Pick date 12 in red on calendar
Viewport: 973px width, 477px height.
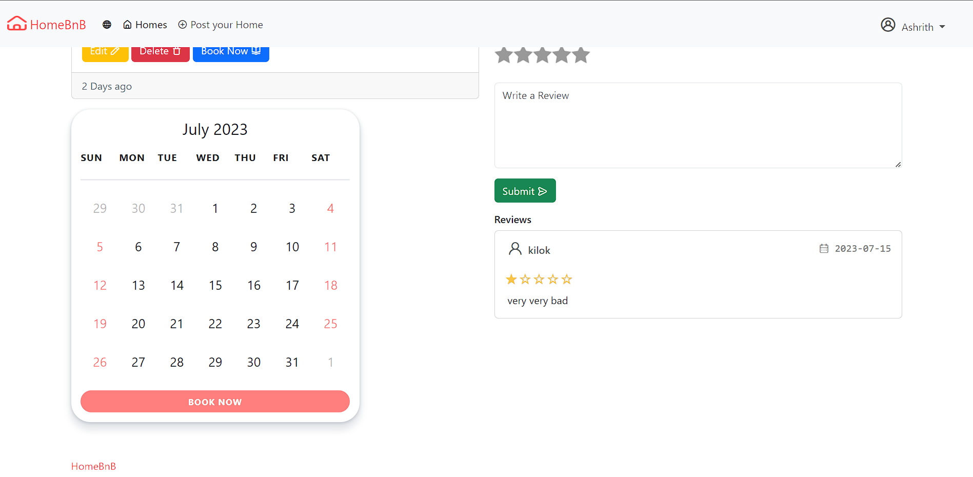(x=100, y=285)
